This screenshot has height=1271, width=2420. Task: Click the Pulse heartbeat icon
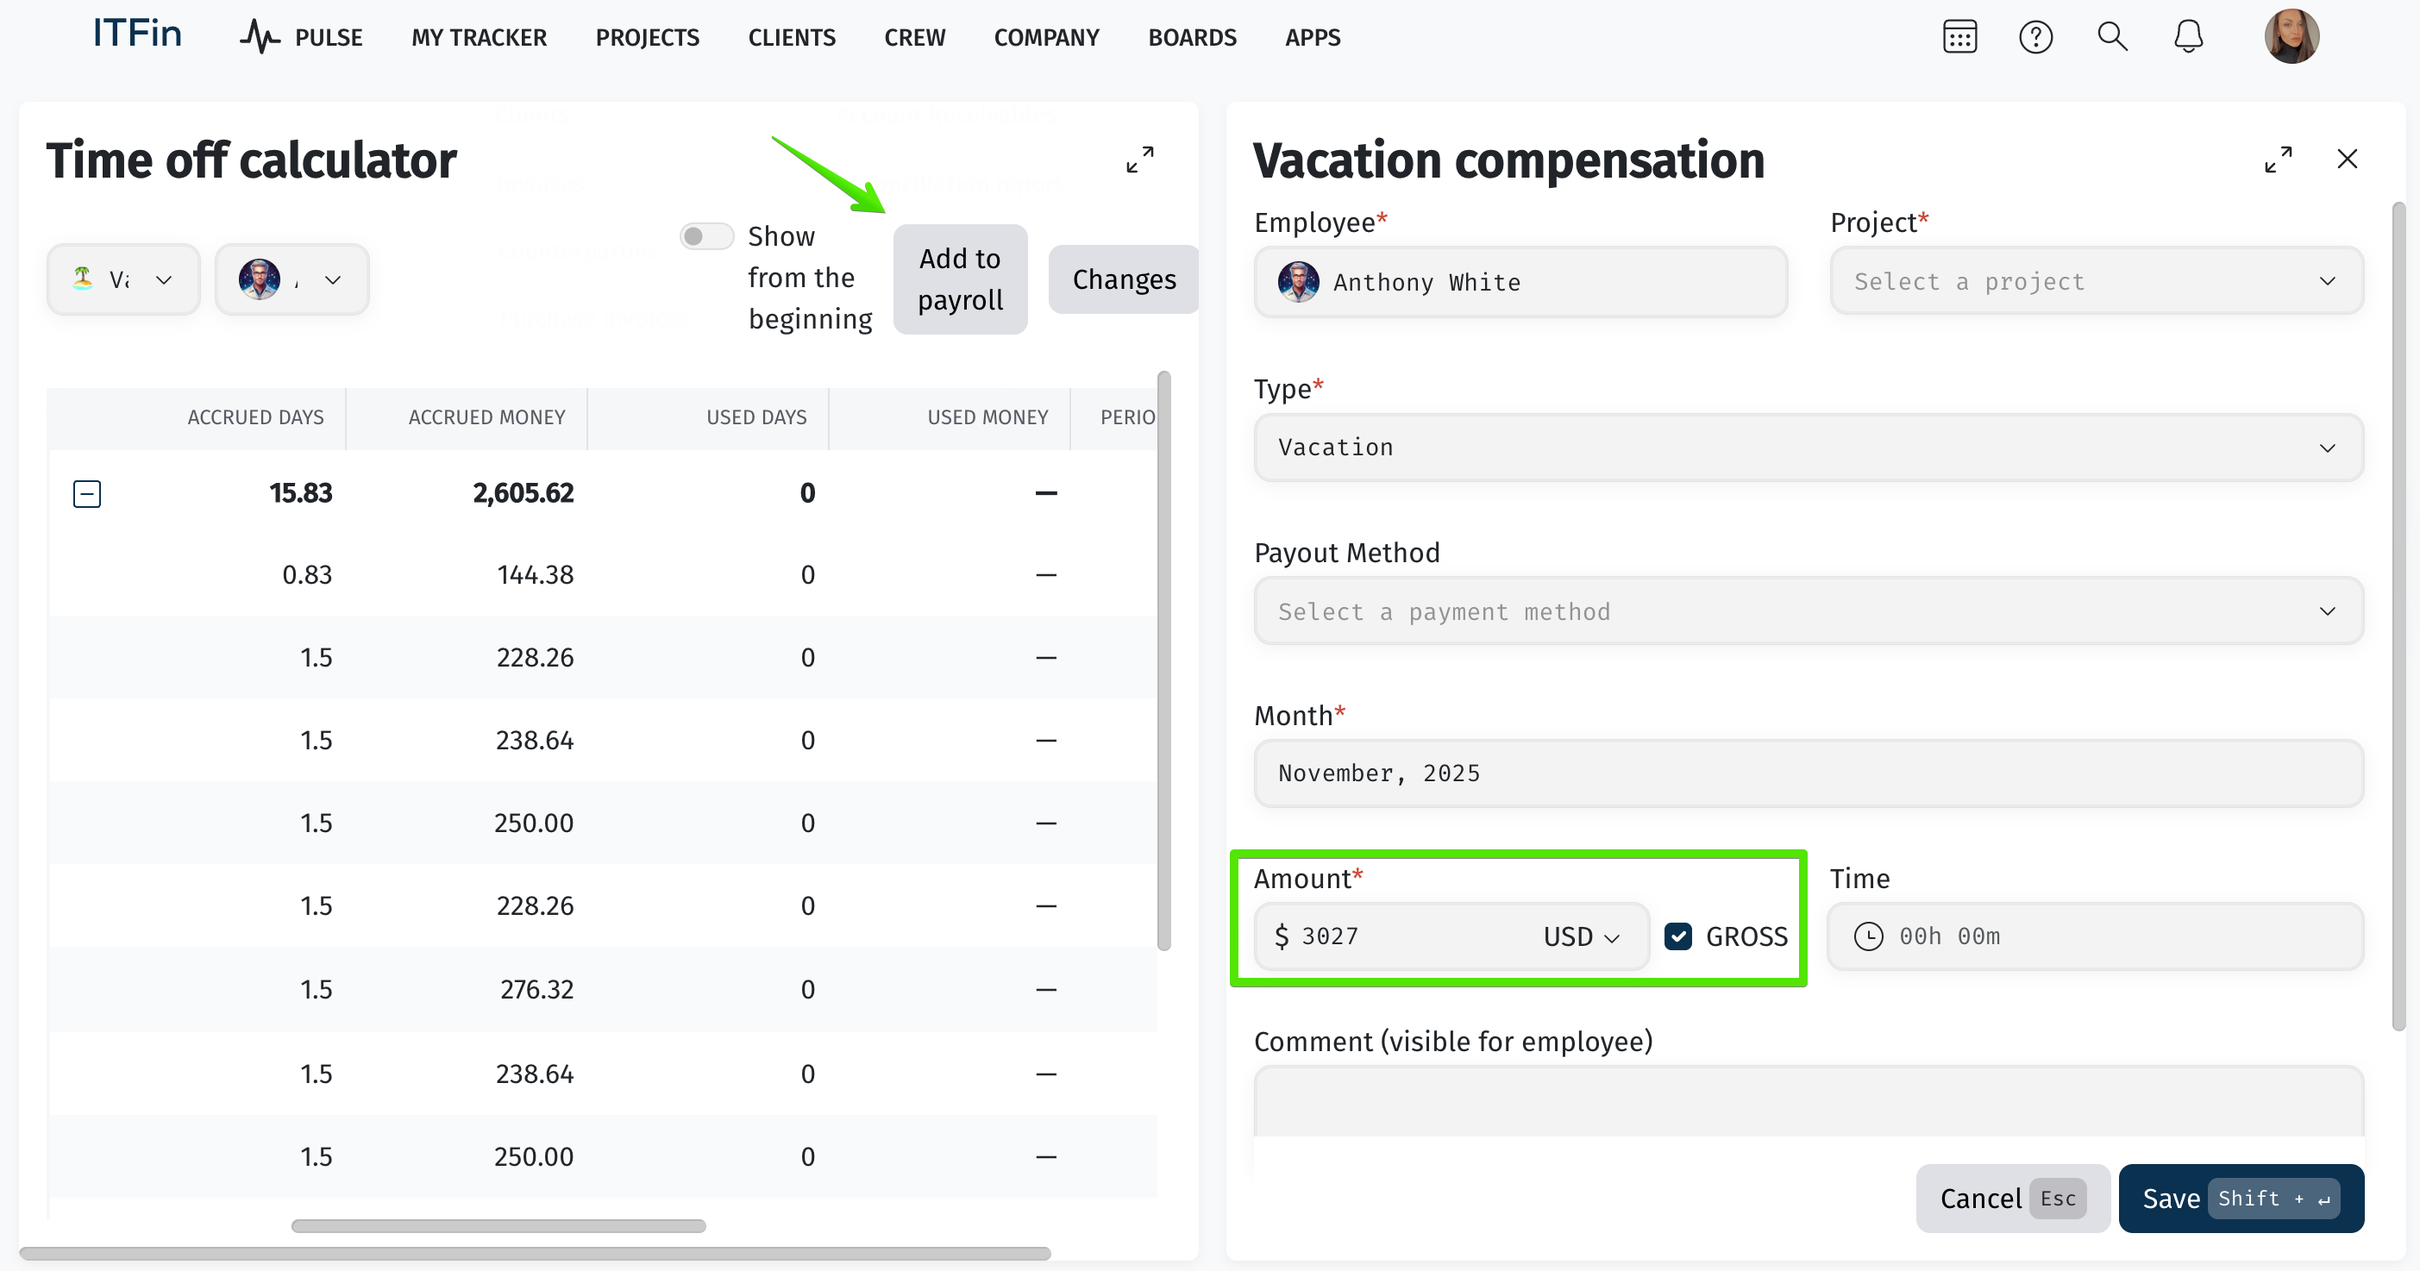pyautogui.click(x=260, y=38)
